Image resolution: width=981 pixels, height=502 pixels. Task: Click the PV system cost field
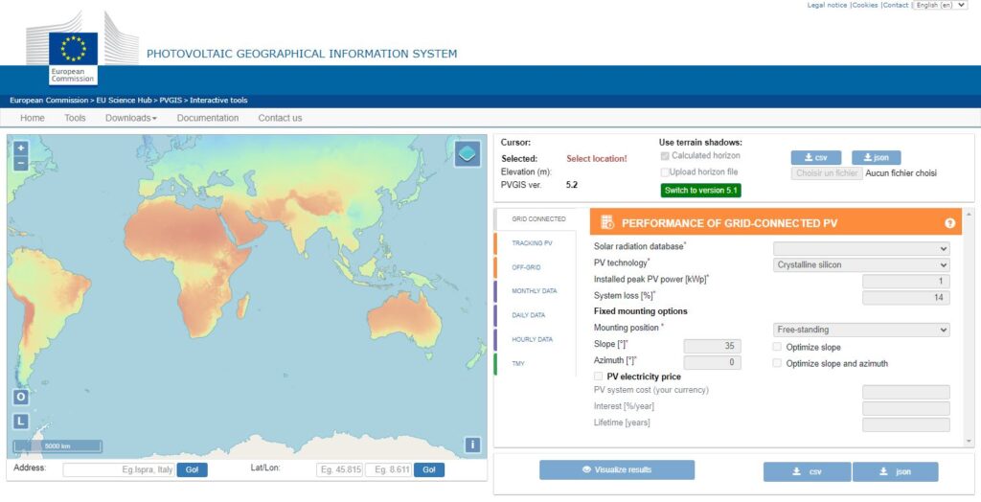[906, 393]
